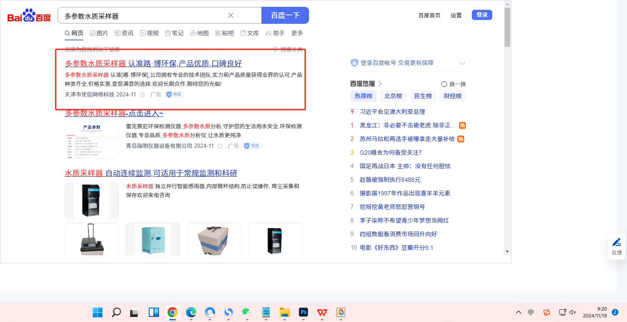Viewport: 627px width, 322px height.
Task: Open 设置 in the page header
Action: point(456,15)
